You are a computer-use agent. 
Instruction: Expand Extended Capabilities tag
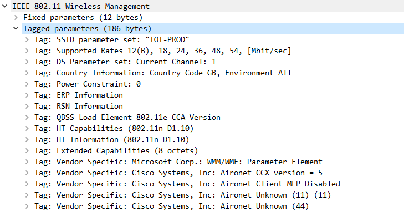pos(27,150)
